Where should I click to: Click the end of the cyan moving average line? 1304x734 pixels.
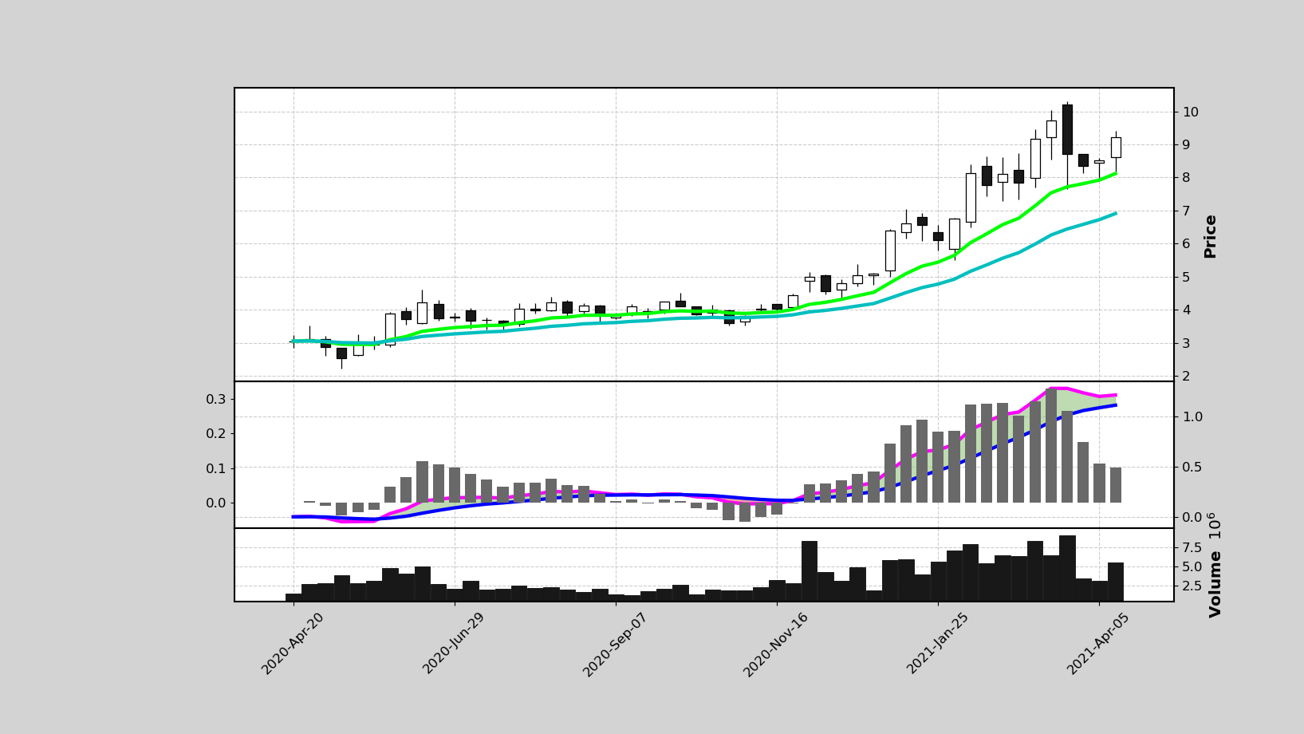tap(1115, 213)
